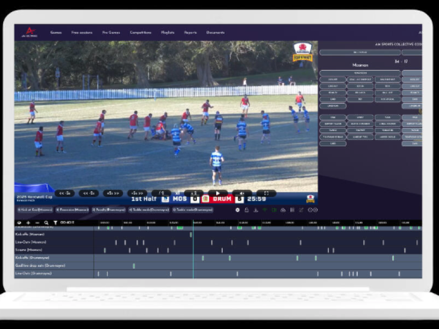Switch to the Playlists section in the navigation bar
Image resolution: width=439 pixels, height=329 pixels.
pyautogui.click(x=166, y=32)
